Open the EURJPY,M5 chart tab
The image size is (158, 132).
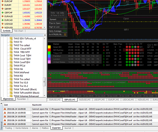[114, 100]
